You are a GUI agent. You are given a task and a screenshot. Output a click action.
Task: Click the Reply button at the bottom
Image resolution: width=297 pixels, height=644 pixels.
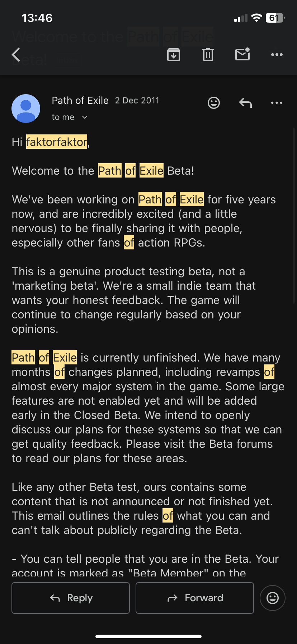pos(71,598)
